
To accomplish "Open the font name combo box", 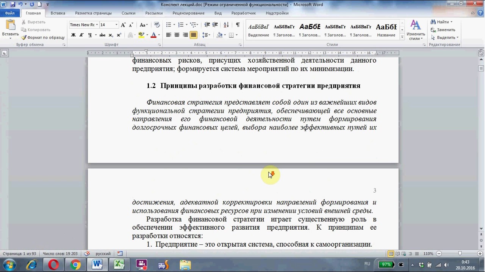I will pyautogui.click(x=84, y=25).
